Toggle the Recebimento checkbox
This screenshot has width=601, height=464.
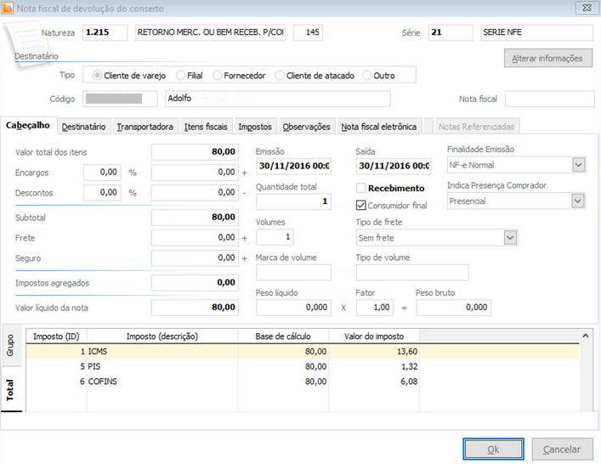click(x=360, y=188)
